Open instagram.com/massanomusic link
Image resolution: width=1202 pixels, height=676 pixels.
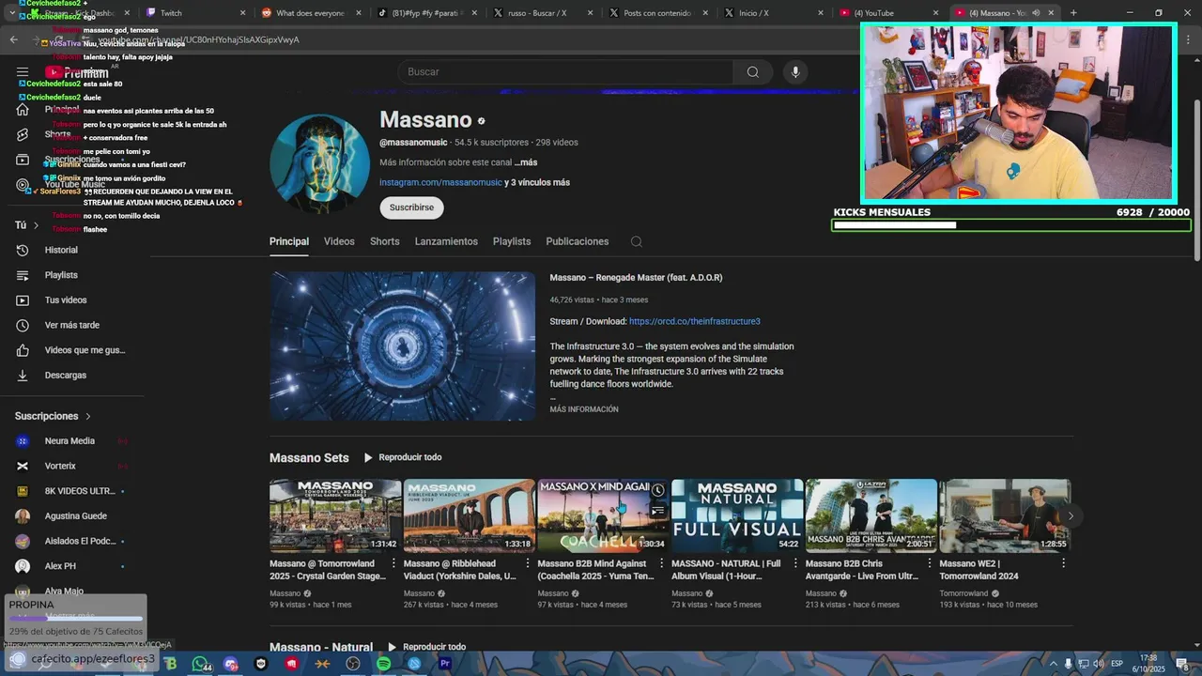(440, 182)
